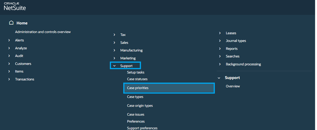Click the Home house icon

[x=11, y=23]
